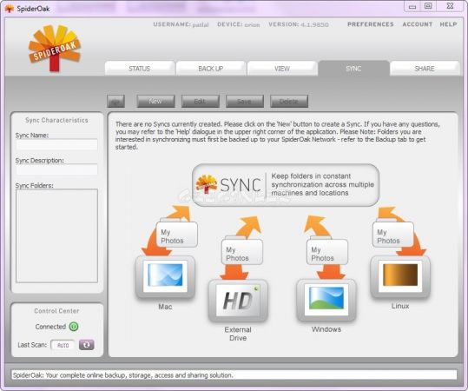Click the SpiderOak icon in the title bar
468x391 pixels.
[10, 9]
